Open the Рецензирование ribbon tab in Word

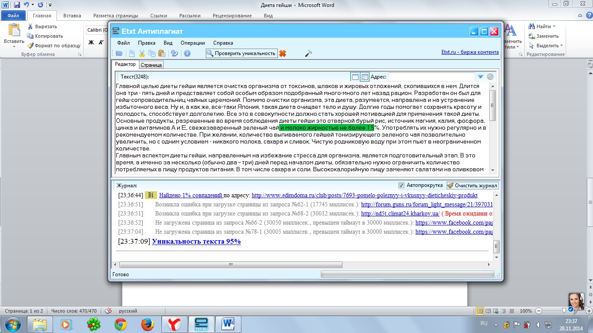232,16
